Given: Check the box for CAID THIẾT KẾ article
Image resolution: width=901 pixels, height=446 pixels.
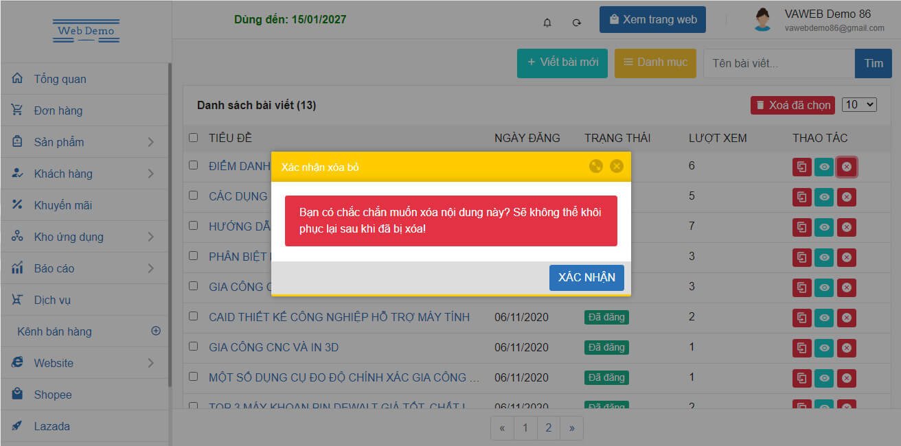Looking at the screenshot, I should point(194,316).
